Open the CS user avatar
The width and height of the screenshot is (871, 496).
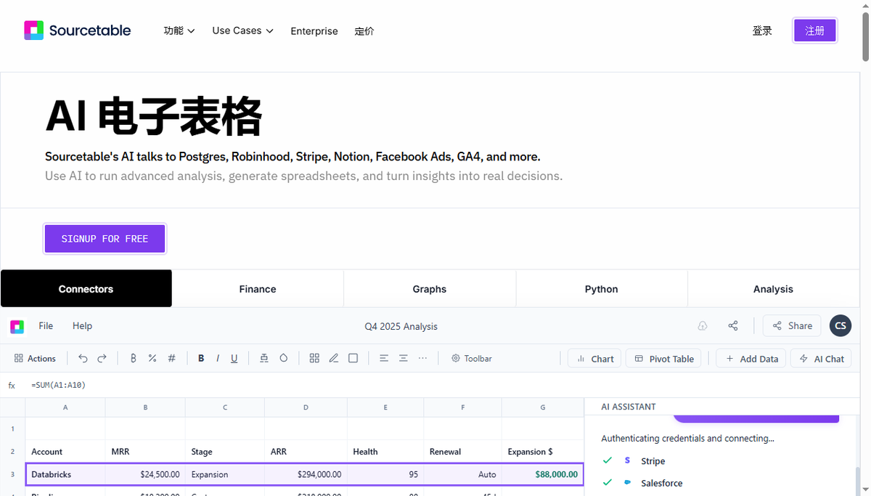click(x=841, y=325)
